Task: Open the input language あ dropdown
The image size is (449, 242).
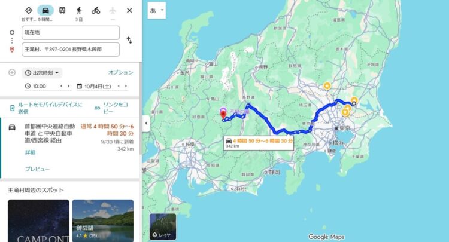Action: click(x=157, y=11)
